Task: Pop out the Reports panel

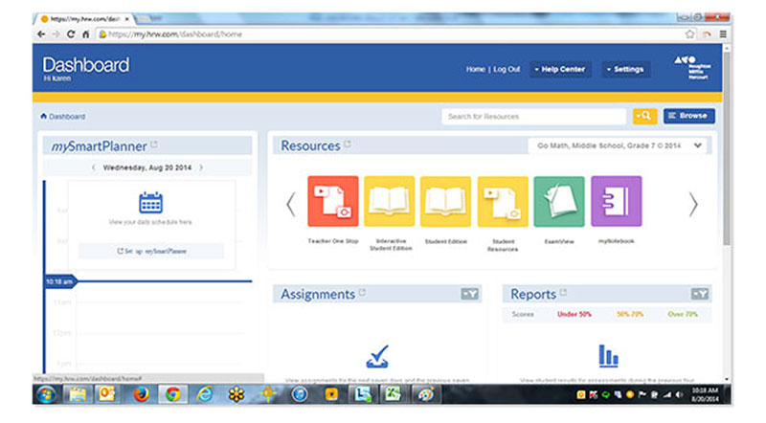Action: click(x=563, y=292)
